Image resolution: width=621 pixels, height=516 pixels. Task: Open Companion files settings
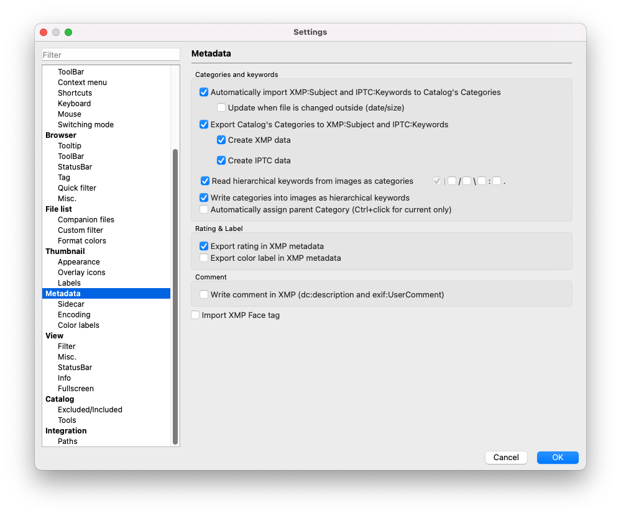click(86, 220)
